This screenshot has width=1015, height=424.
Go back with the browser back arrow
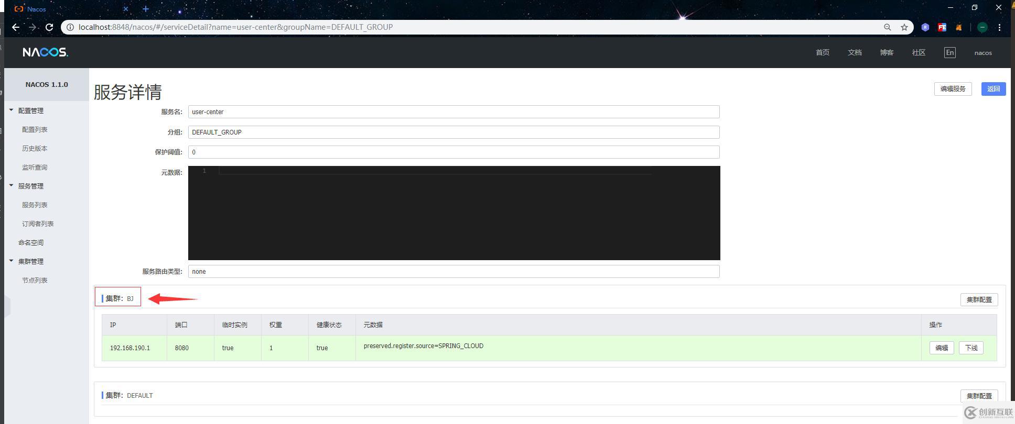[x=16, y=27]
